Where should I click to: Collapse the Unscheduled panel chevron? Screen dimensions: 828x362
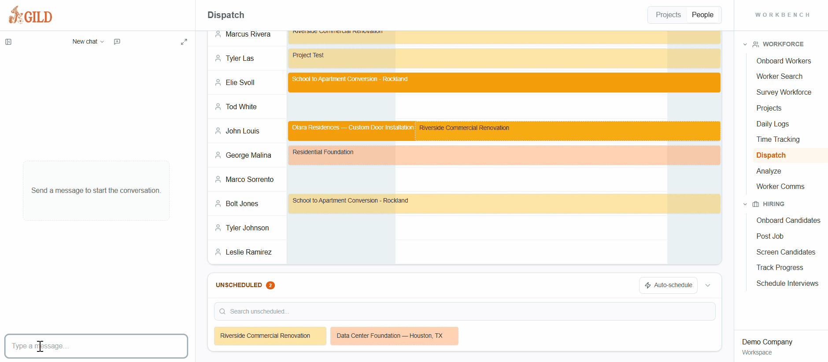pos(708,285)
